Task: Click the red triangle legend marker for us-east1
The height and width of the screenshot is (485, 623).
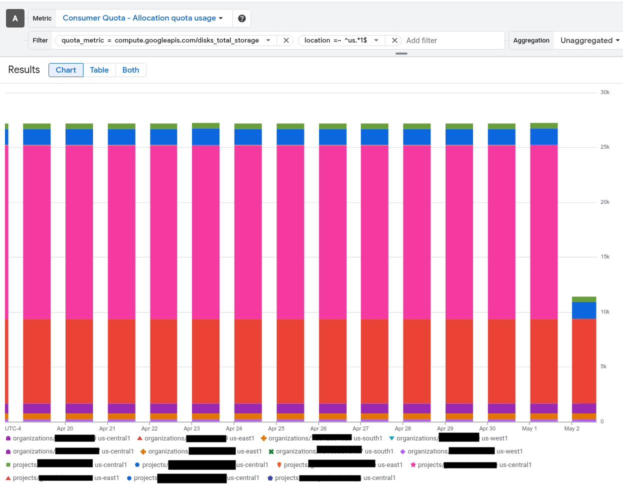Action: 140,438
